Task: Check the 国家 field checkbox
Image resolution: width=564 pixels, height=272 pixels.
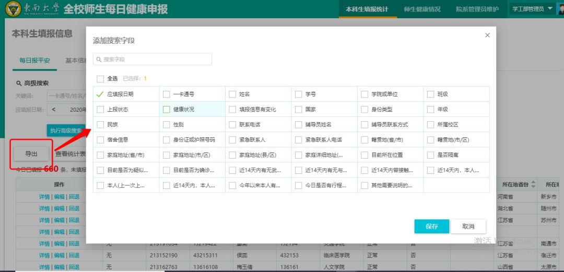Action: tap(298, 110)
